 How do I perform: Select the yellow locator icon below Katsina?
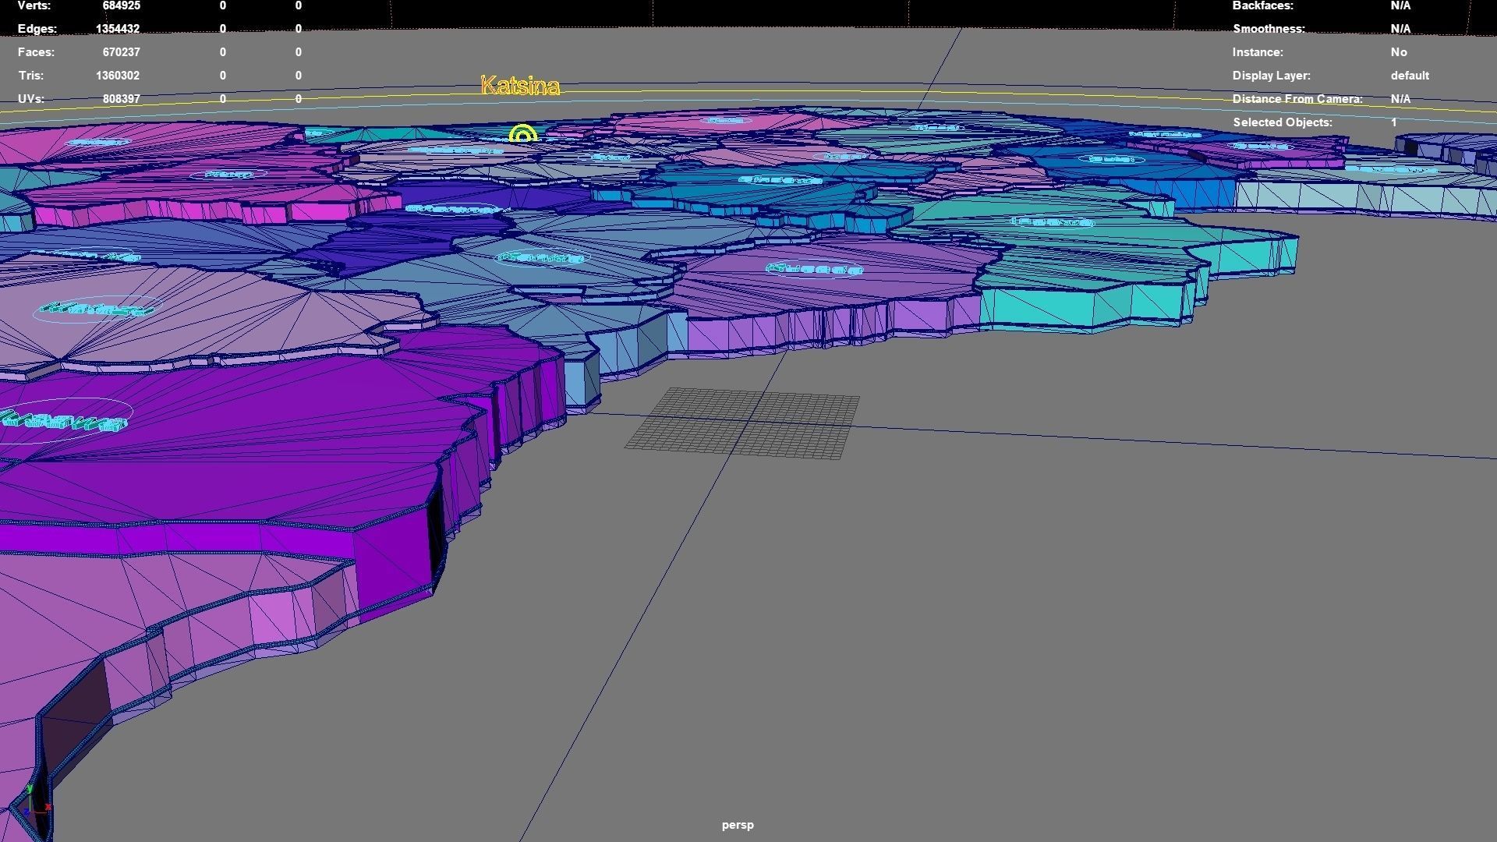coord(523,133)
